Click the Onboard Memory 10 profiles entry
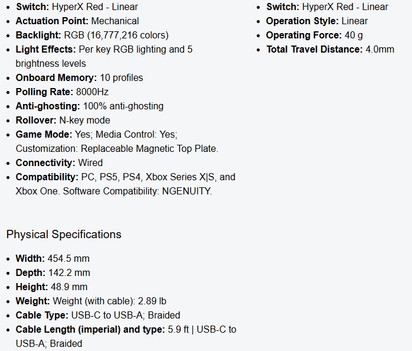 [x=79, y=77]
